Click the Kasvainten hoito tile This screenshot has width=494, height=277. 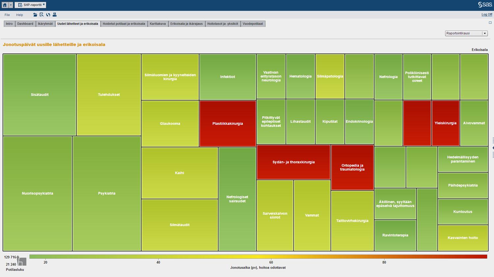[x=463, y=238]
